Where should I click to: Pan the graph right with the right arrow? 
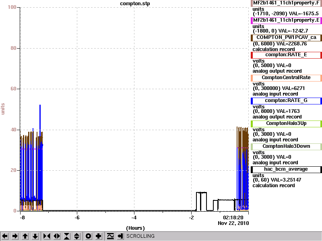[15, 236]
